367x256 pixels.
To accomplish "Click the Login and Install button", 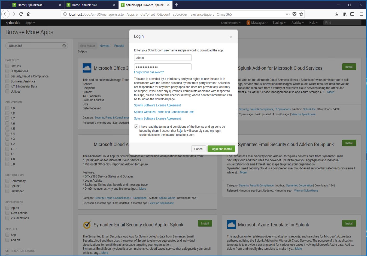I will [221, 149].
